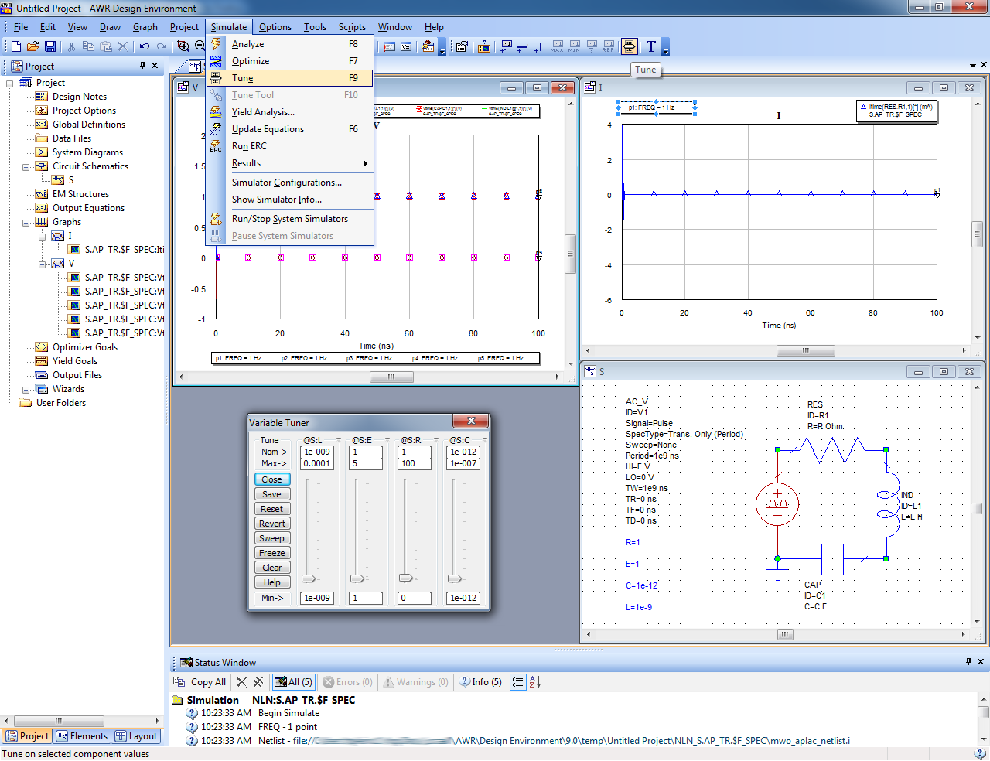Toggle the Info (5) message filter
The height and width of the screenshot is (761, 990).
click(480, 682)
